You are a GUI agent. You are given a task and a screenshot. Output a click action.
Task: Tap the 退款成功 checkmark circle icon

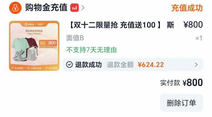(69, 65)
